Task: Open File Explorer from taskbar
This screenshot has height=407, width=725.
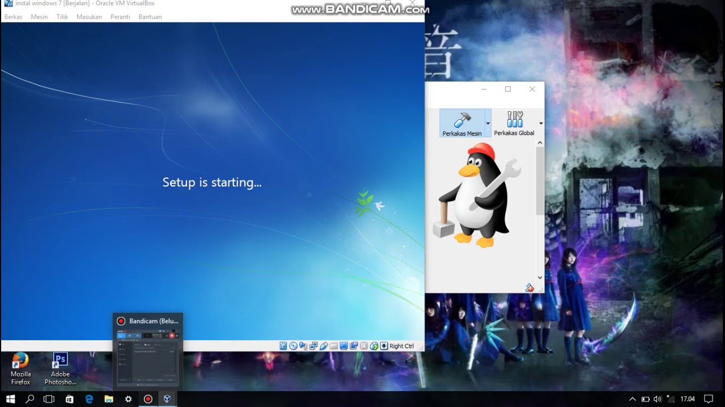Action: pyautogui.click(x=109, y=399)
